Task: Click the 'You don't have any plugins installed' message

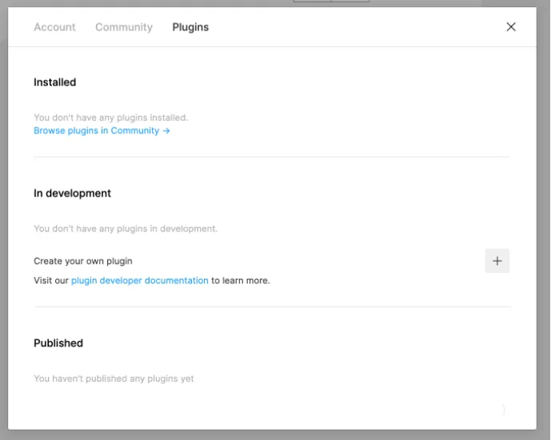Action: (x=110, y=118)
